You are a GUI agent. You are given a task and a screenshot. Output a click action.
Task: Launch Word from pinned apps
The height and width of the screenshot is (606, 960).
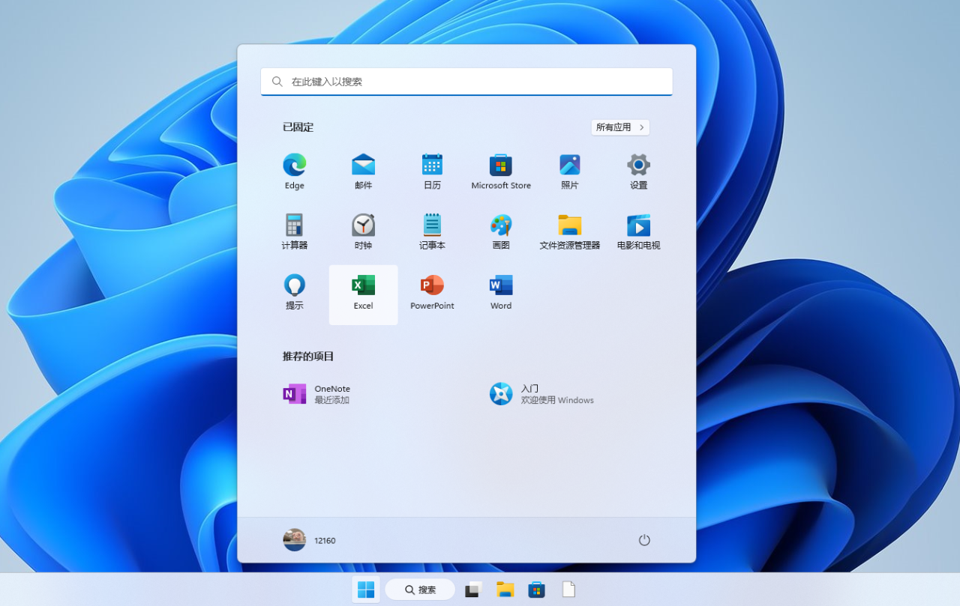[x=501, y=293]
